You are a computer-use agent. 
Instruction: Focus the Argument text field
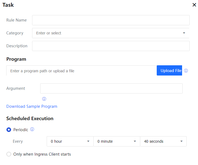tap(111, 88)
